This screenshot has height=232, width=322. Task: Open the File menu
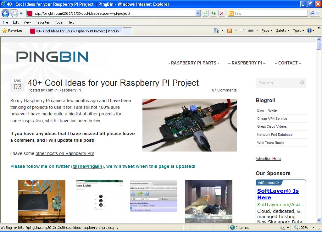[x=5, y=22]
